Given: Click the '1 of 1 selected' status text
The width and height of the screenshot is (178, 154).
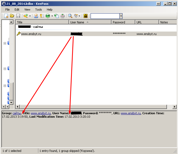Looking at the screenshot, I should tap(12, 151).
